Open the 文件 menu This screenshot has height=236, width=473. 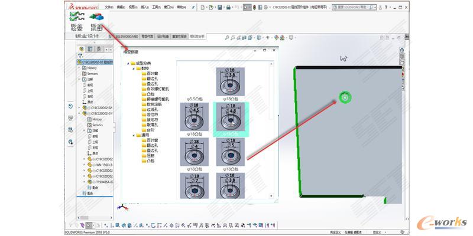click(109, 7)
